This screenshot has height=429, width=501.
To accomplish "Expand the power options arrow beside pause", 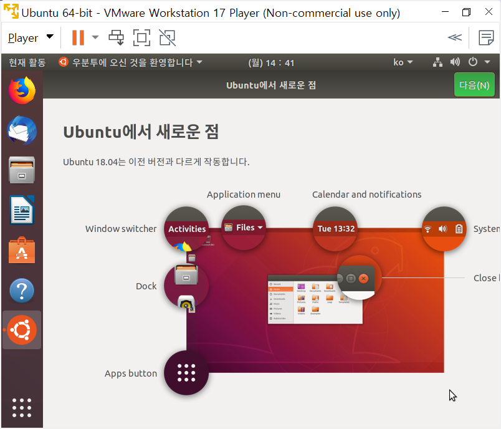I will point(95,37).
